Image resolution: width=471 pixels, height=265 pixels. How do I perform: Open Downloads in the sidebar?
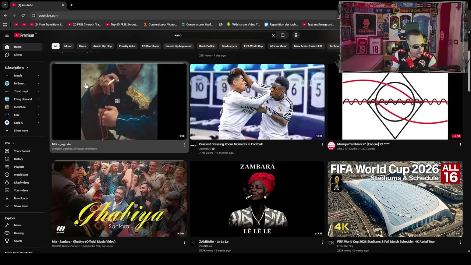coord(22,198)
